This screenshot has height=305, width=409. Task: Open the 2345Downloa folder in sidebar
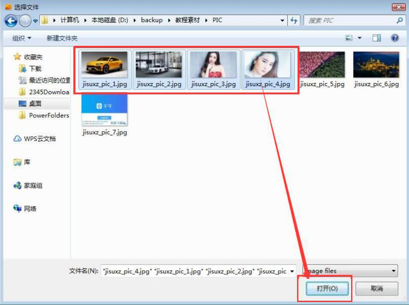[49, 92]
